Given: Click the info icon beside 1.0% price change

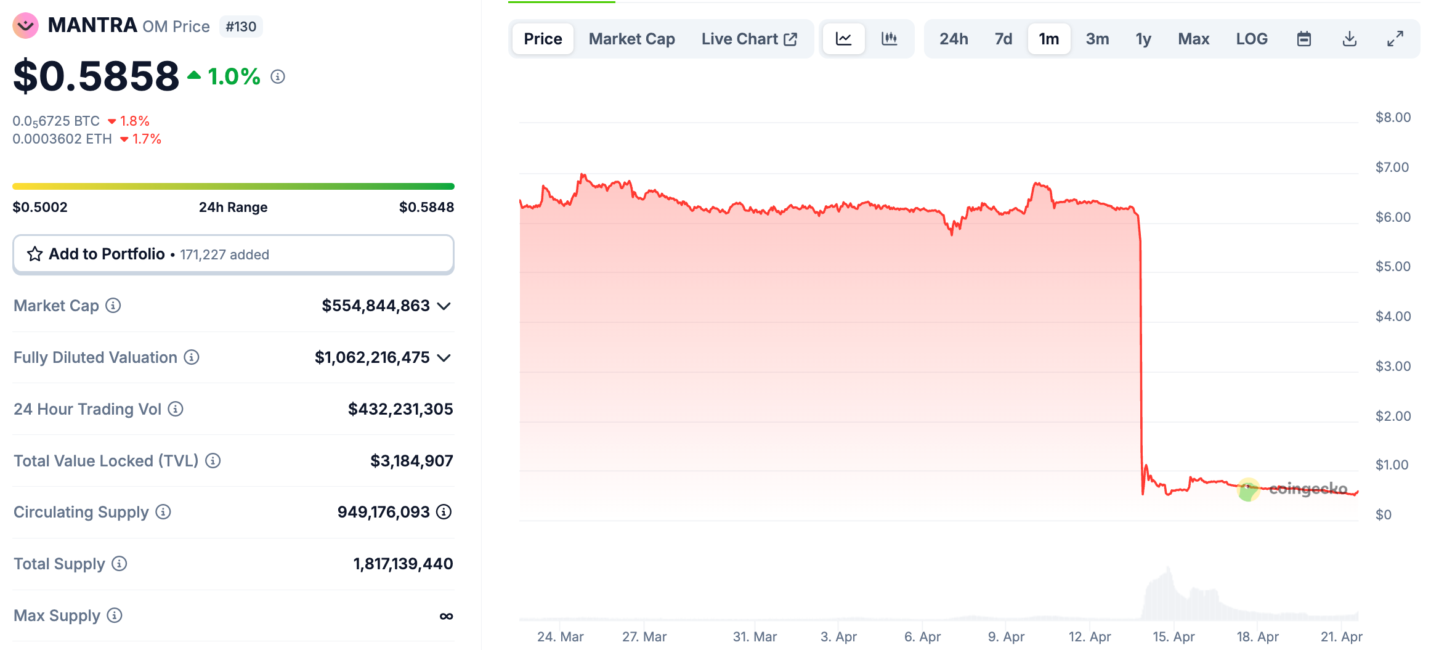Looking at the screenshot, I should tap(278, 76).
